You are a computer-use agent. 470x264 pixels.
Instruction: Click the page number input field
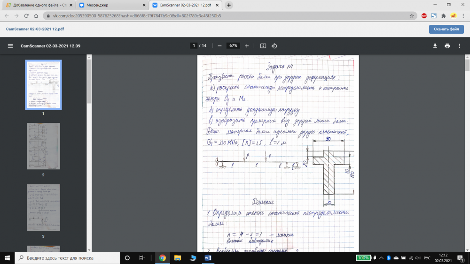pyautogui.click(x=193, y=46)
